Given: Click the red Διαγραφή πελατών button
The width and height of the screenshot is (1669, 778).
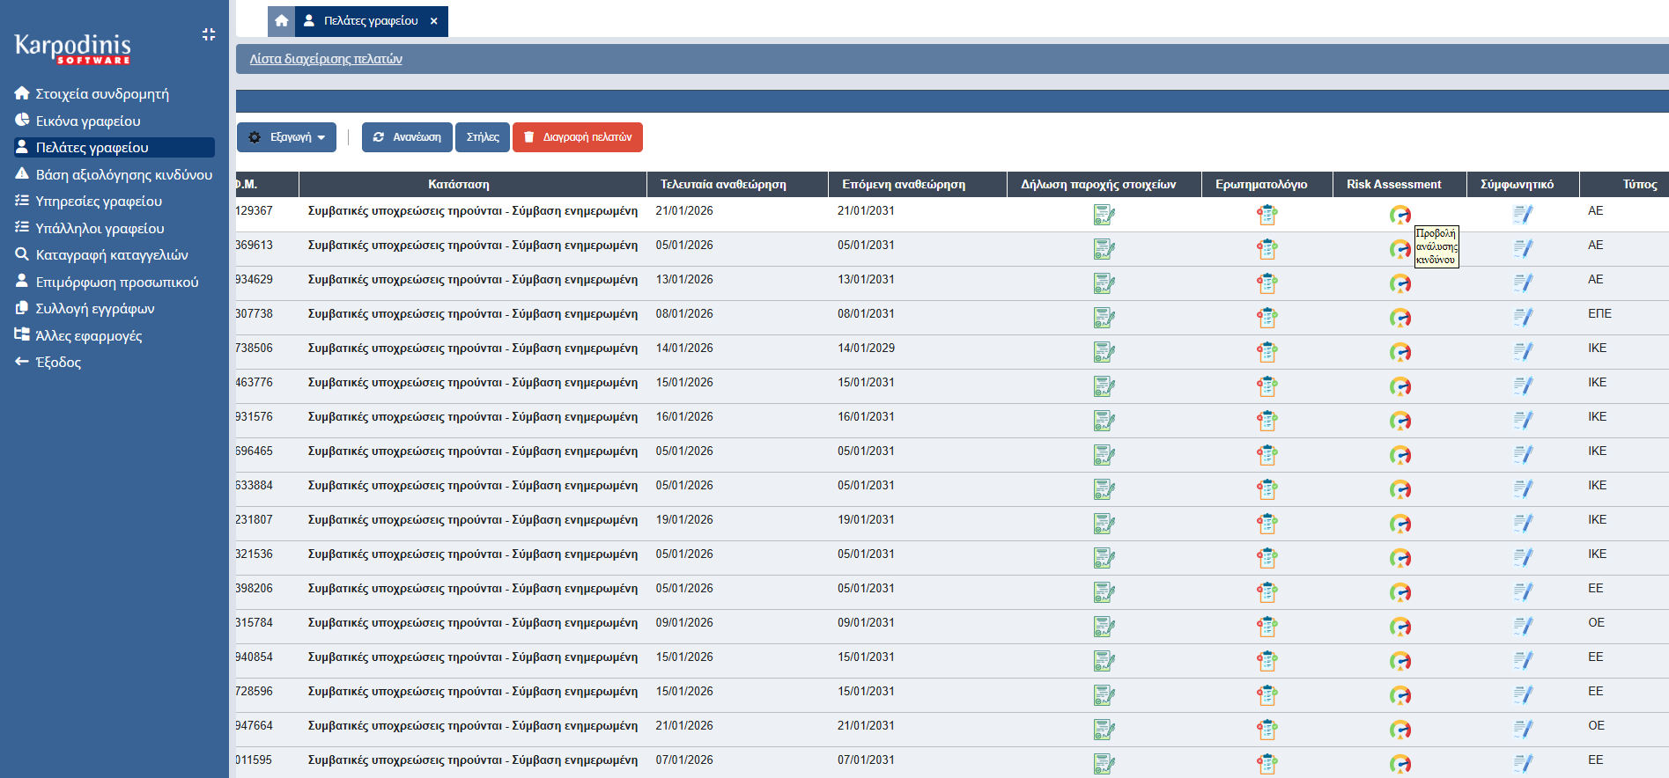Looking at the screenshot, I should pyautogui.click(x=578, y=137).
